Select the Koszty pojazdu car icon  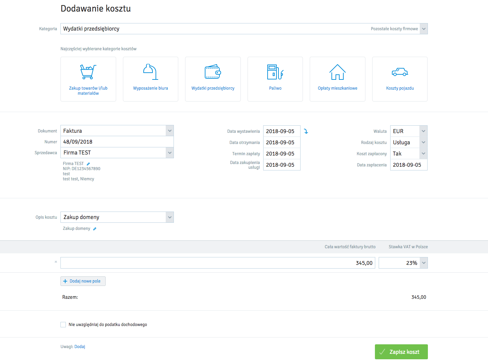400,72
